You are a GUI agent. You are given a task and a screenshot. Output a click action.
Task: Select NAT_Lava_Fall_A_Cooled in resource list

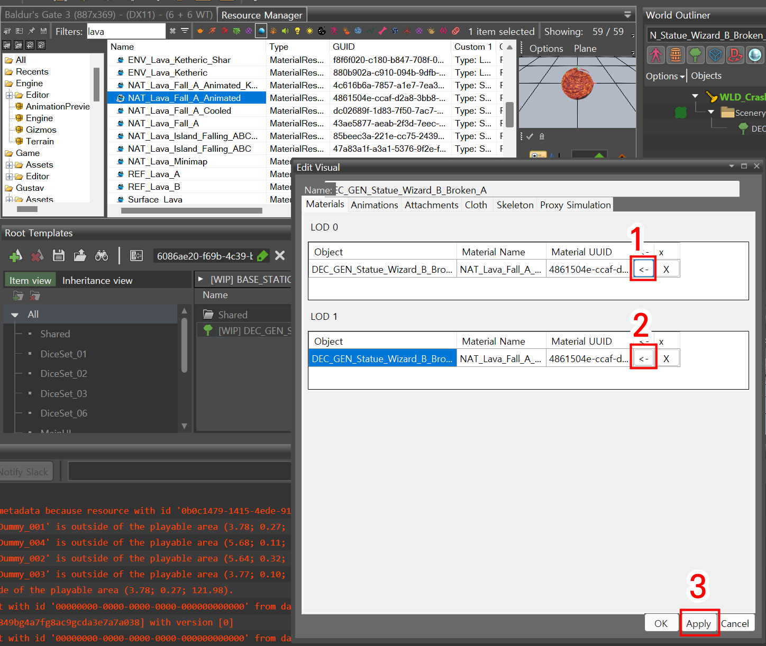[x=179, y=110]
